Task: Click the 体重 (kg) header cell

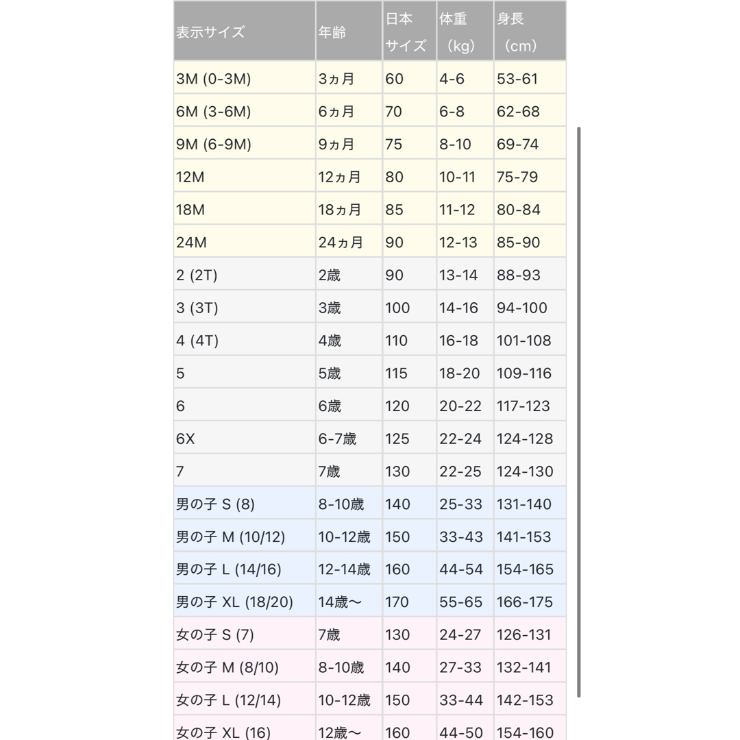Action: (465, 31)
